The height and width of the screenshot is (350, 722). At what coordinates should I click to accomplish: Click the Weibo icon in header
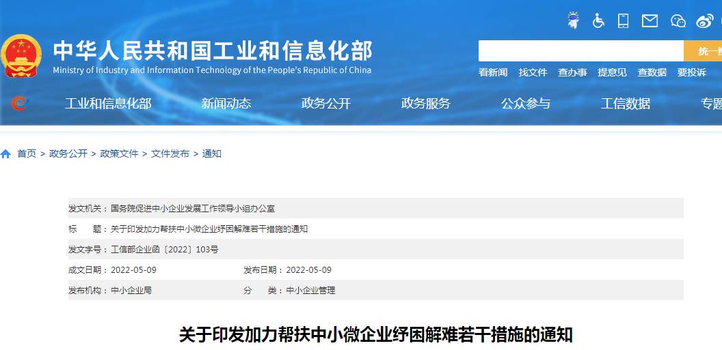(704, 20)
